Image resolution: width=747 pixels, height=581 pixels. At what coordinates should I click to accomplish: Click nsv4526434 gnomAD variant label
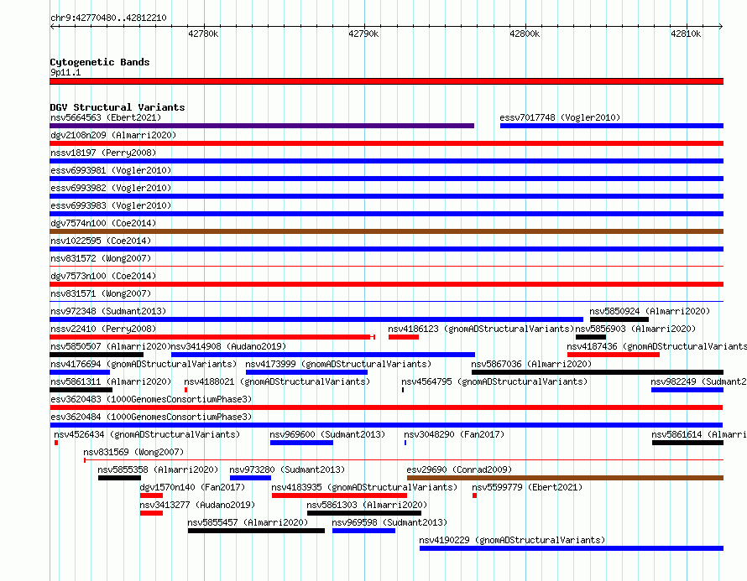147,434
